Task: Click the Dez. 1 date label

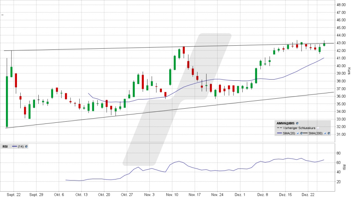Action: coord(240,195)
